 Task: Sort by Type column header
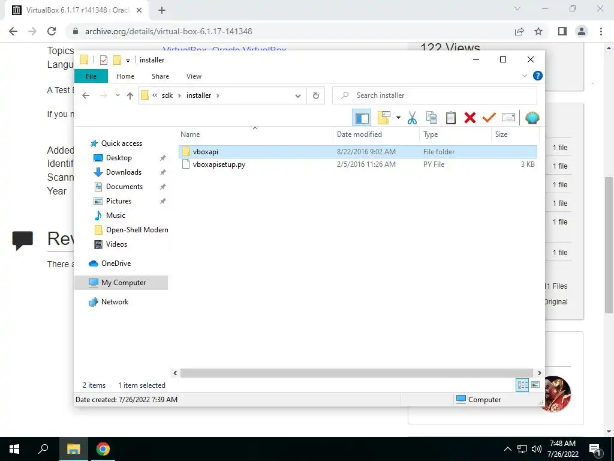click(x=455, y=134)
